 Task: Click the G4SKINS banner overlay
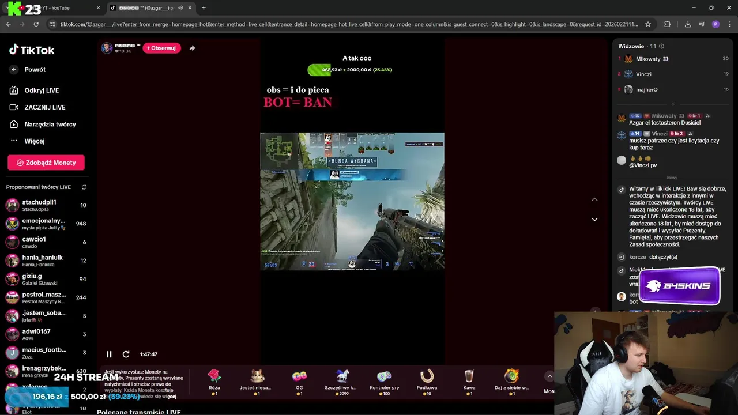coord(679,286)
